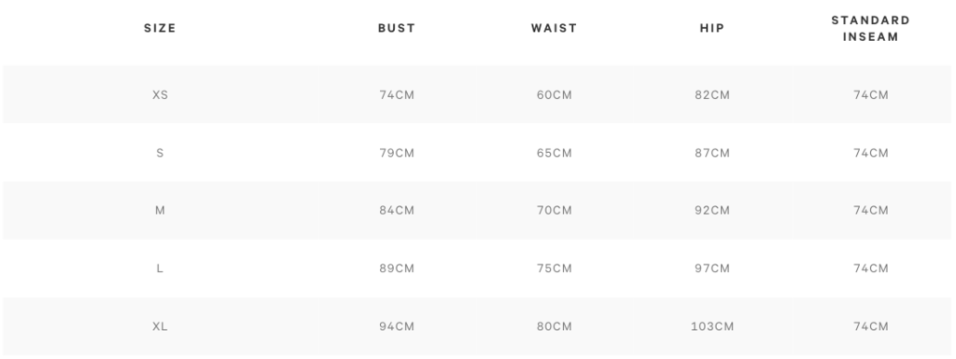Click the 87CM hip value for S
The height and width of the screenshot is (359, 956).
point(712,153)
